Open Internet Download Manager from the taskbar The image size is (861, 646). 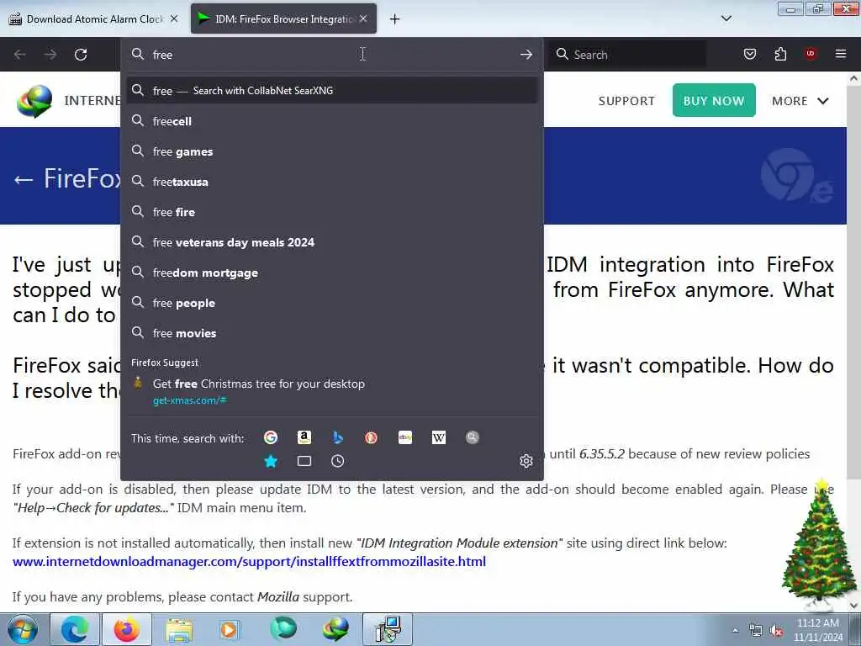click(x=335, y=629)
